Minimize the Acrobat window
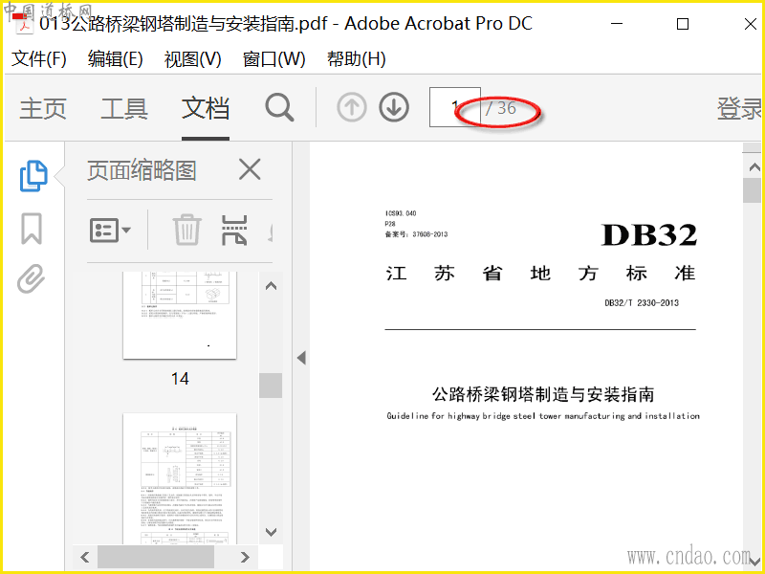 tap(617, 23)
